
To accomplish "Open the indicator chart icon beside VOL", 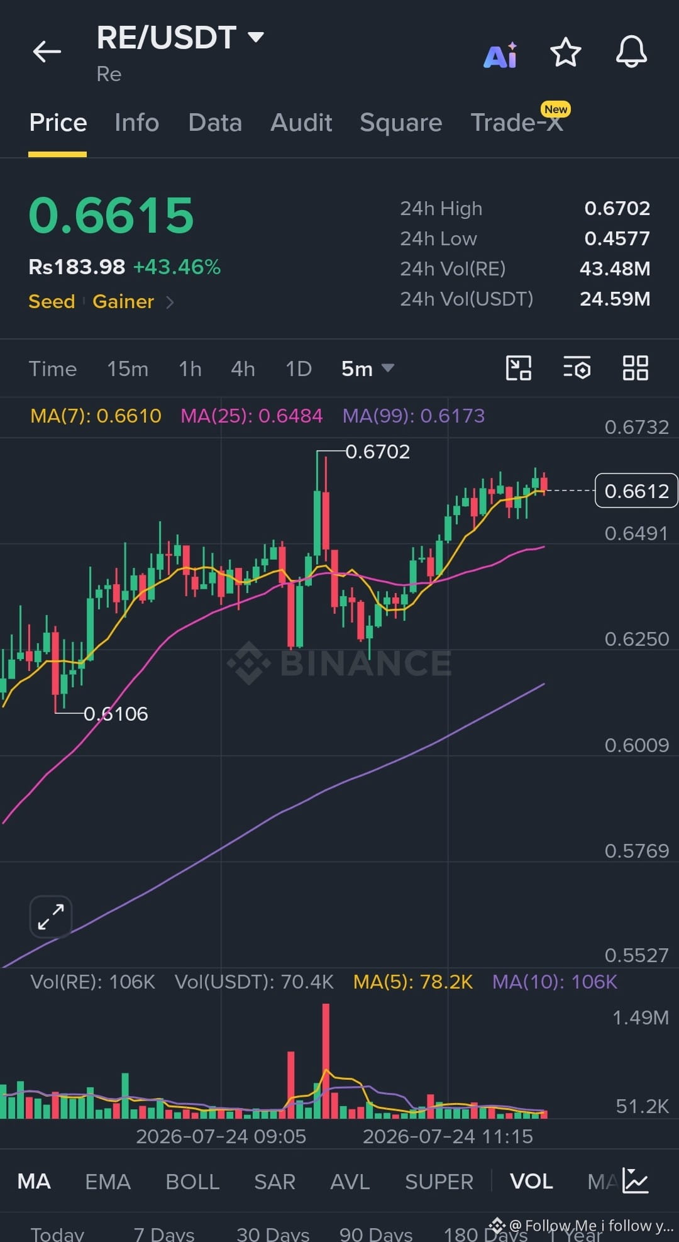I will click(635, 1180).
